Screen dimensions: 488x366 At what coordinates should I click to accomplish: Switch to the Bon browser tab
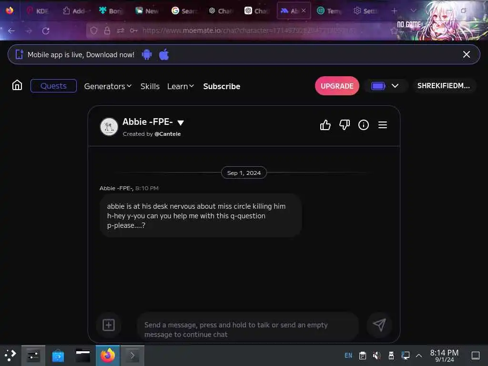111,11
